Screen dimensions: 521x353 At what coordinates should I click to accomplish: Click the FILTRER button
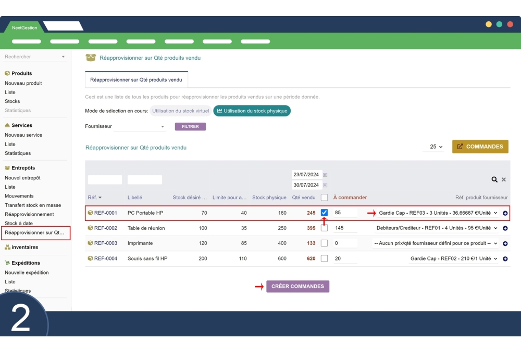tap(190, 126)
